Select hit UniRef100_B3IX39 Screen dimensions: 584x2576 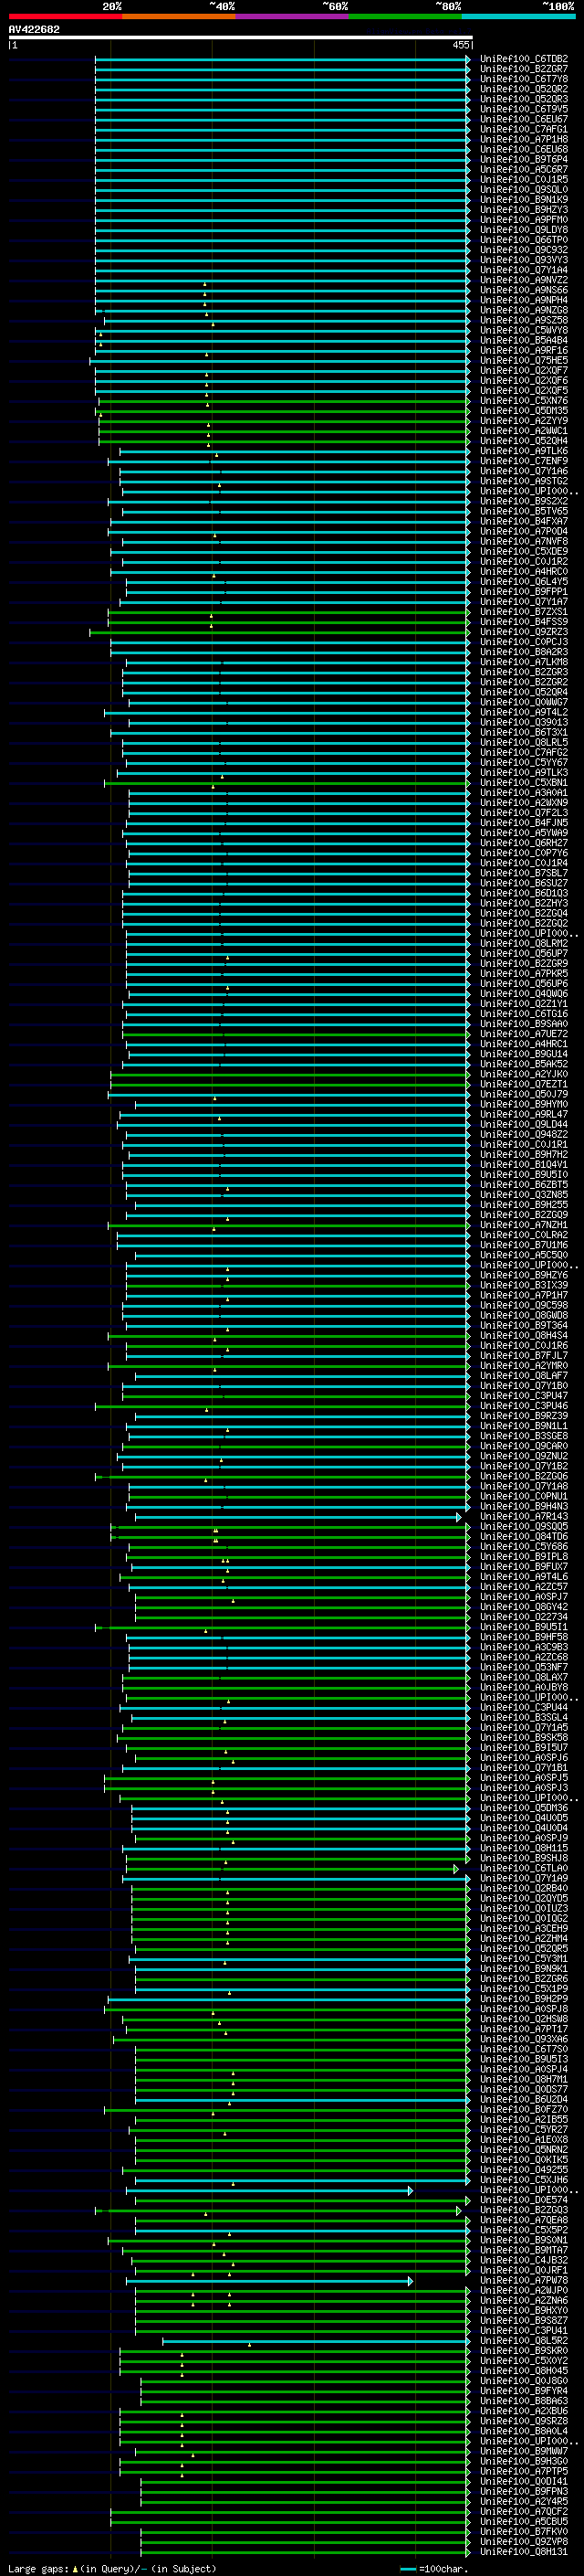pos(524,1285)
